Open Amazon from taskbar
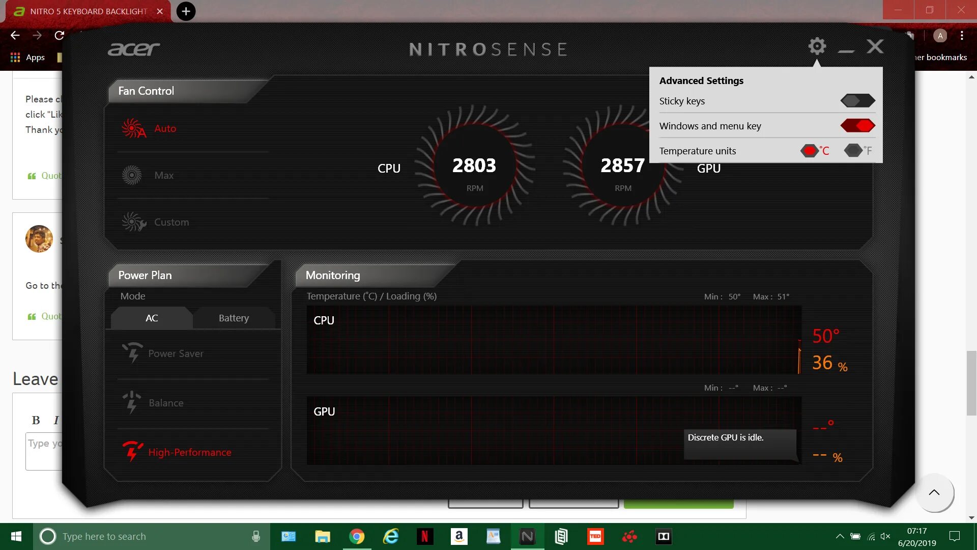 459,536
